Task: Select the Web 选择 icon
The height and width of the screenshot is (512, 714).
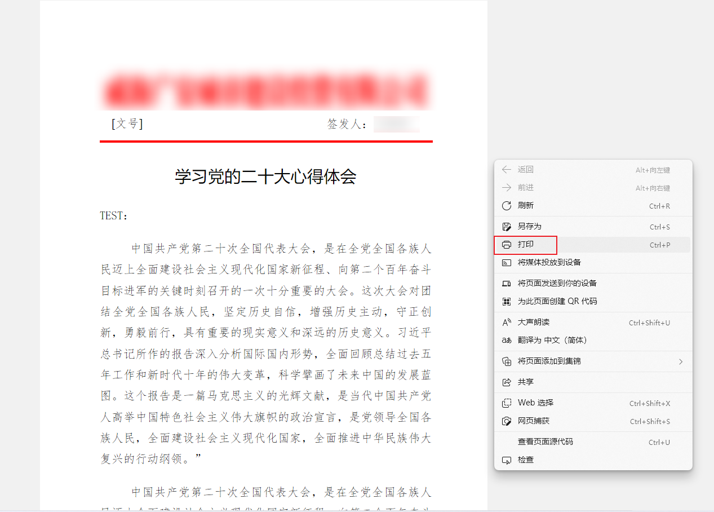Action: pos(506,402)
